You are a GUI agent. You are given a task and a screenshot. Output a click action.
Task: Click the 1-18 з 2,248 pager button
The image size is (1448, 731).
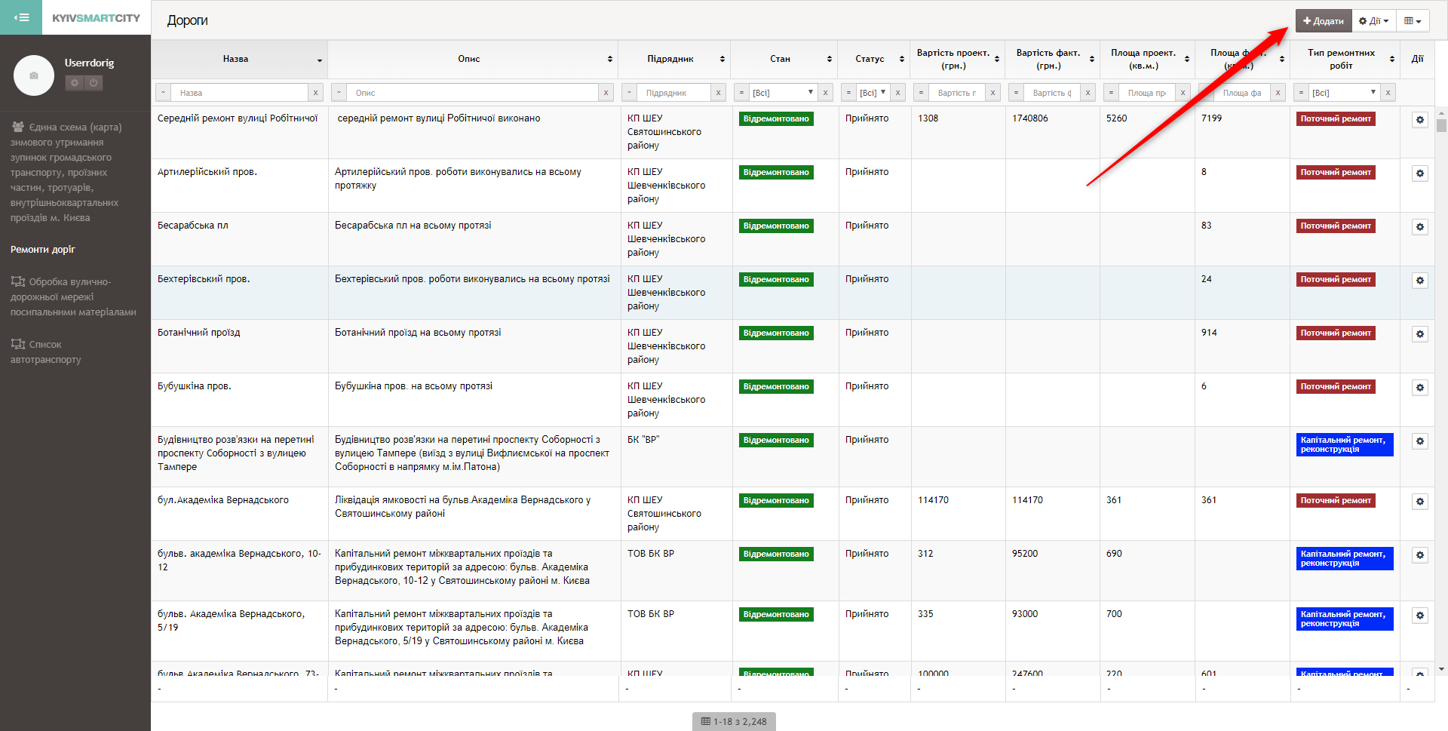pos(734,721)
